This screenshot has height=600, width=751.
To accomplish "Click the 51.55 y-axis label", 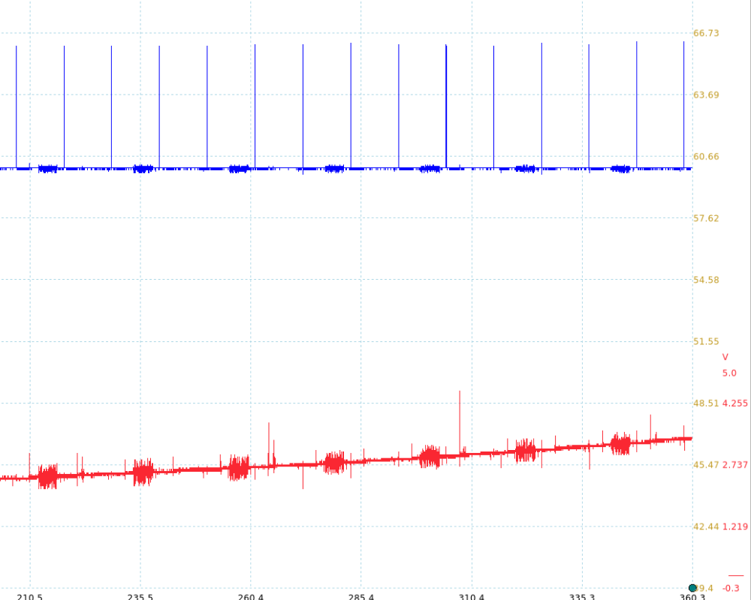I will (x=706, y=341).
